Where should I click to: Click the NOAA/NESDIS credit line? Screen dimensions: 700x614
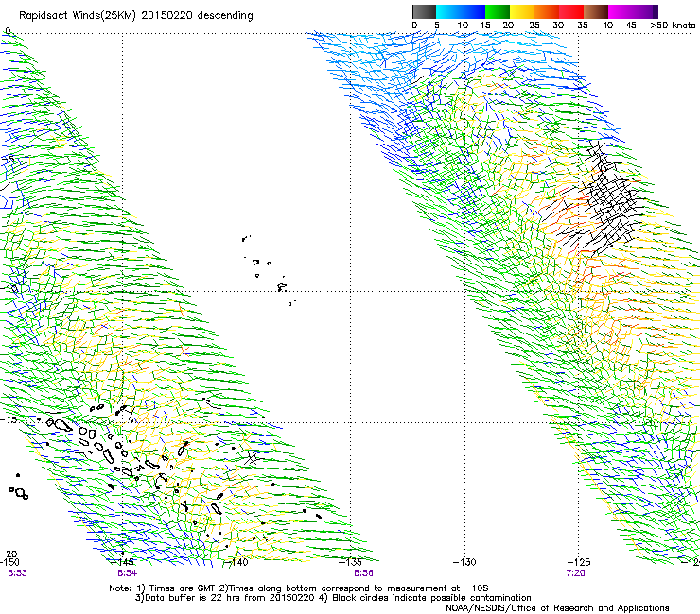(x=557, y=608)
